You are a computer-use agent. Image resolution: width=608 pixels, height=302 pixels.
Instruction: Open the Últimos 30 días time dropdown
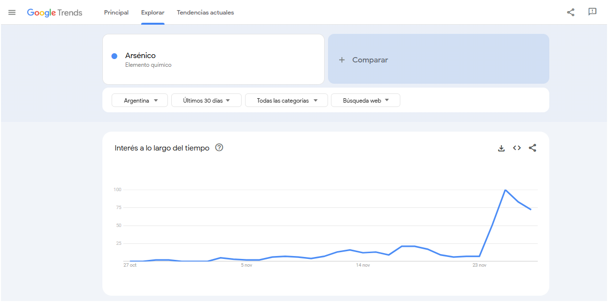coord(206,101)
